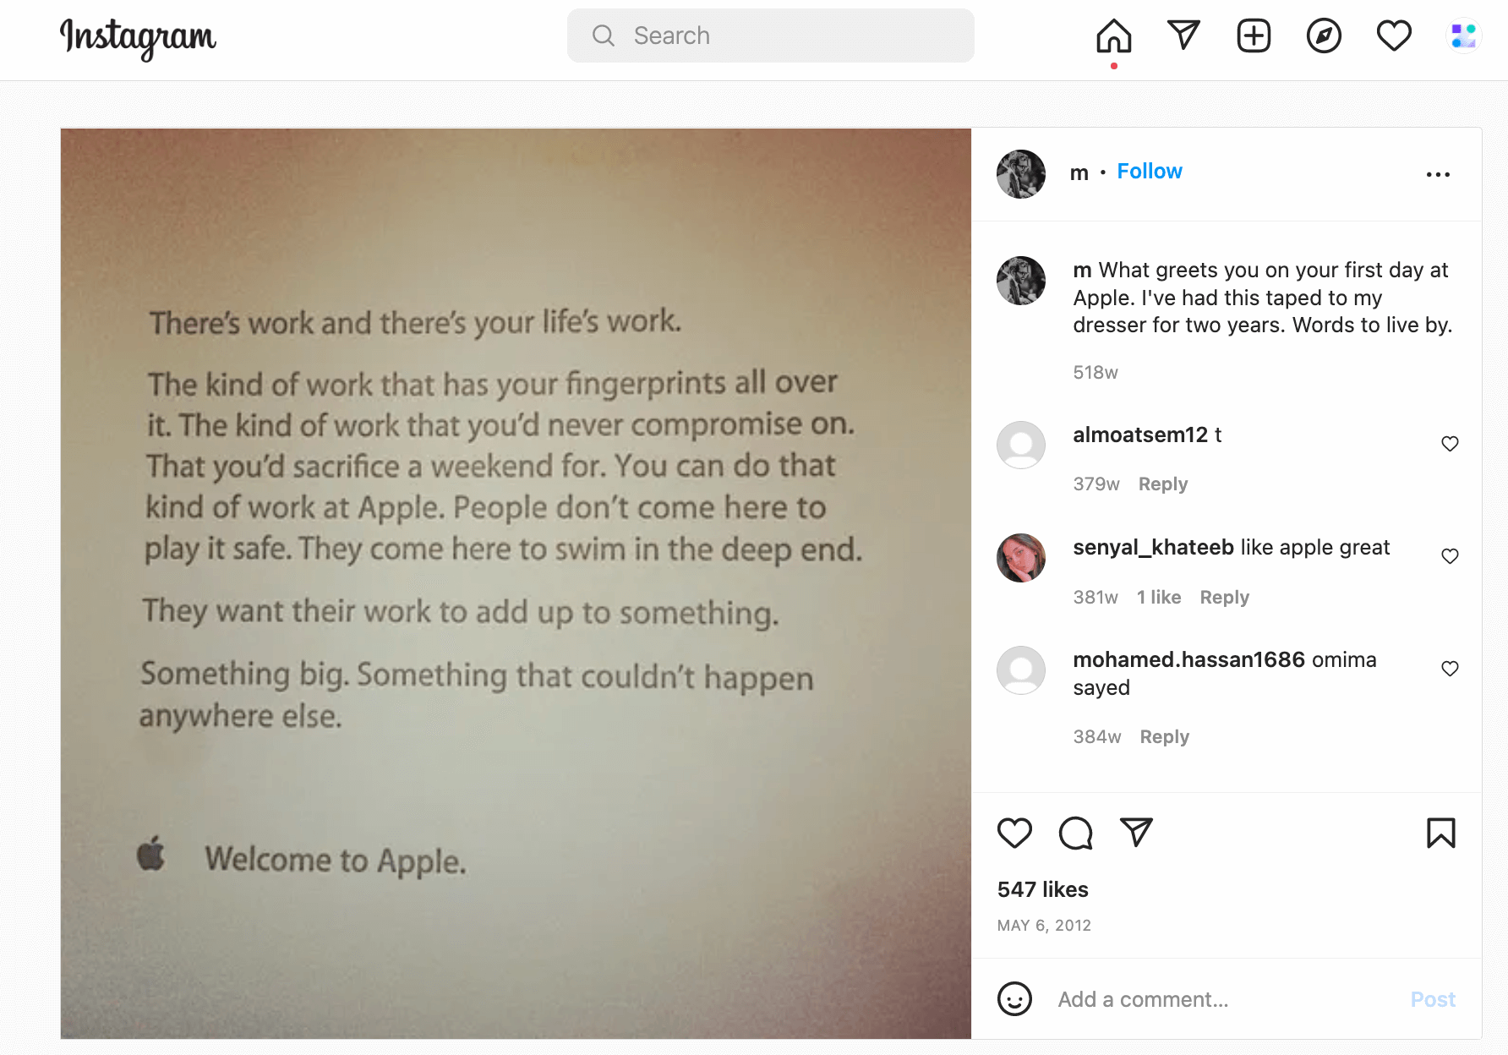Click the Home feed icon
Viewport: 1508px width, 1055px height.
tap(1113, 36)
